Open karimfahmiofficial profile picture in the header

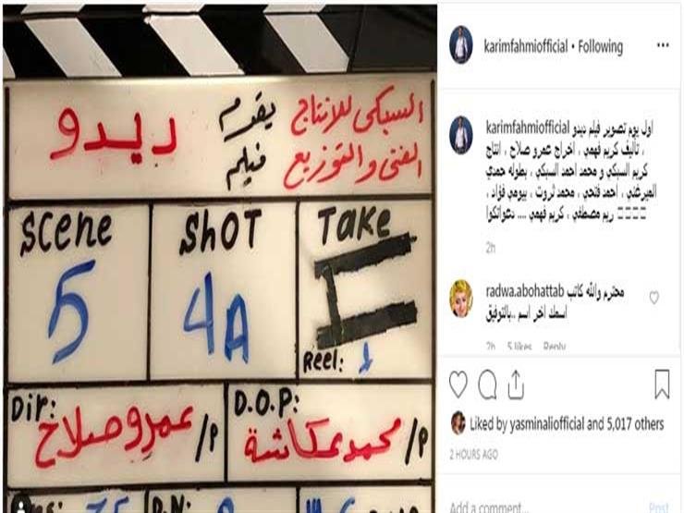point(461,44)
